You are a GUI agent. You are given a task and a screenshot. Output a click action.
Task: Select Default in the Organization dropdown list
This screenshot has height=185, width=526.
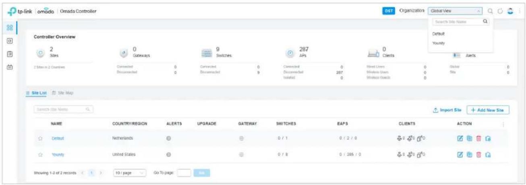click(438, 34)
